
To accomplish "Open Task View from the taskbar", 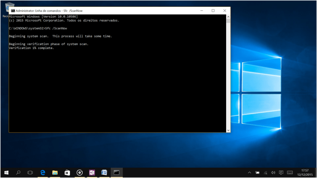I will click(30, 172).
